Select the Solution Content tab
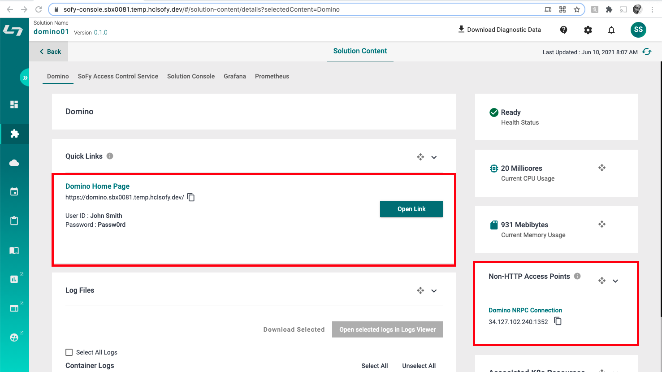Image resolution: width=662 pixels, height=372 pixels. (x=360, y=51)
